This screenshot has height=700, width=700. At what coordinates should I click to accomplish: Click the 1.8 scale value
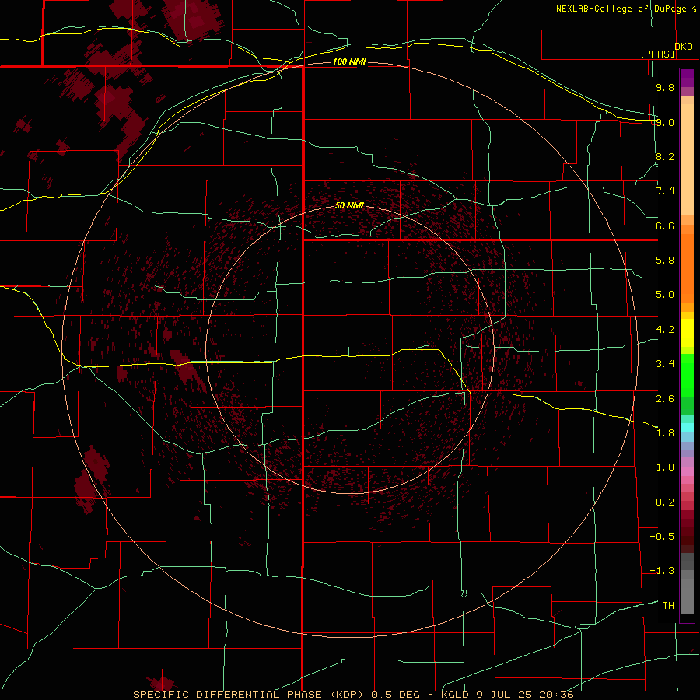point(665,433)
